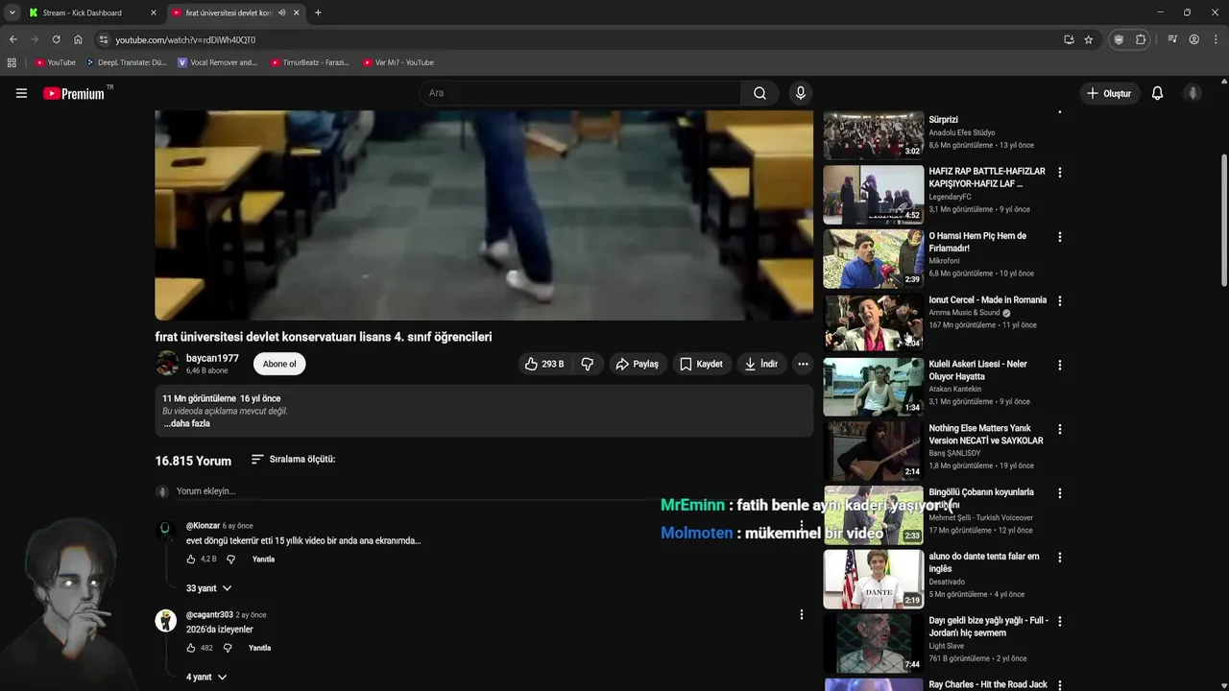
Task: Open the TimurBeatz bookmark
Action: pyautogui.click(x=309, y=62)
